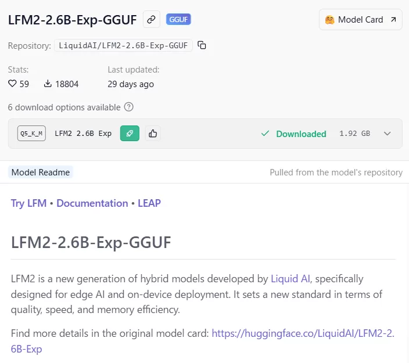Click the Downloaded status label
The height and width of the screenshot is (363, 409).
pyautogui.click(x=301, y=134)
